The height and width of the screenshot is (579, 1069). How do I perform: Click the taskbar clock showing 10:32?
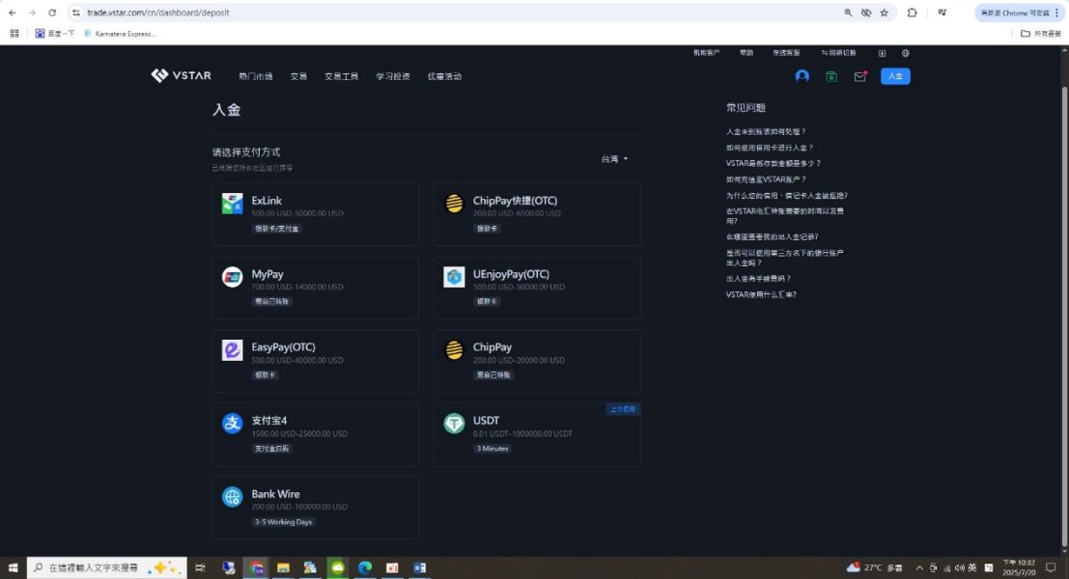[1019, 567]
